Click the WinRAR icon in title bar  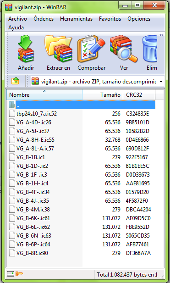[8, 7]
